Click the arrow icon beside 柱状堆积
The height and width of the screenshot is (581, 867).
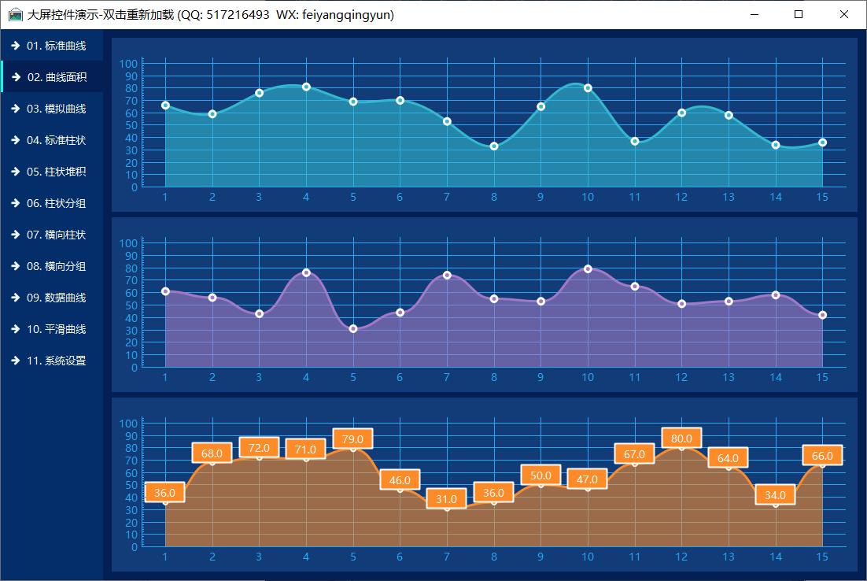(x=16, y=172)
